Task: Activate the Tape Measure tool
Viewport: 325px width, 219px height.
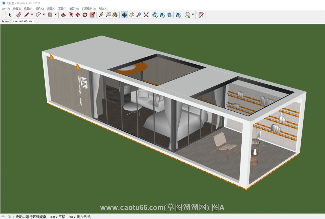Action: 101,15
